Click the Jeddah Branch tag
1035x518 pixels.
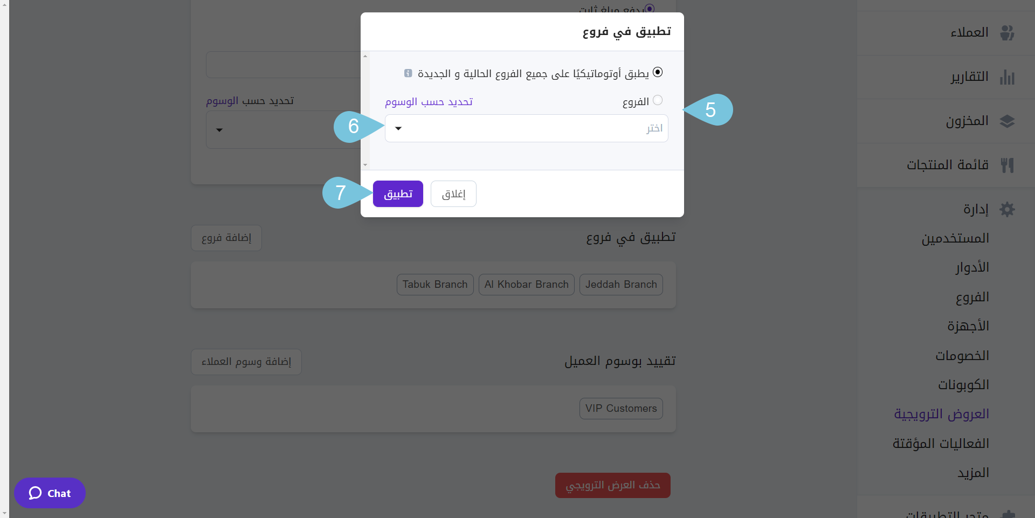click(x=621, y=285)
